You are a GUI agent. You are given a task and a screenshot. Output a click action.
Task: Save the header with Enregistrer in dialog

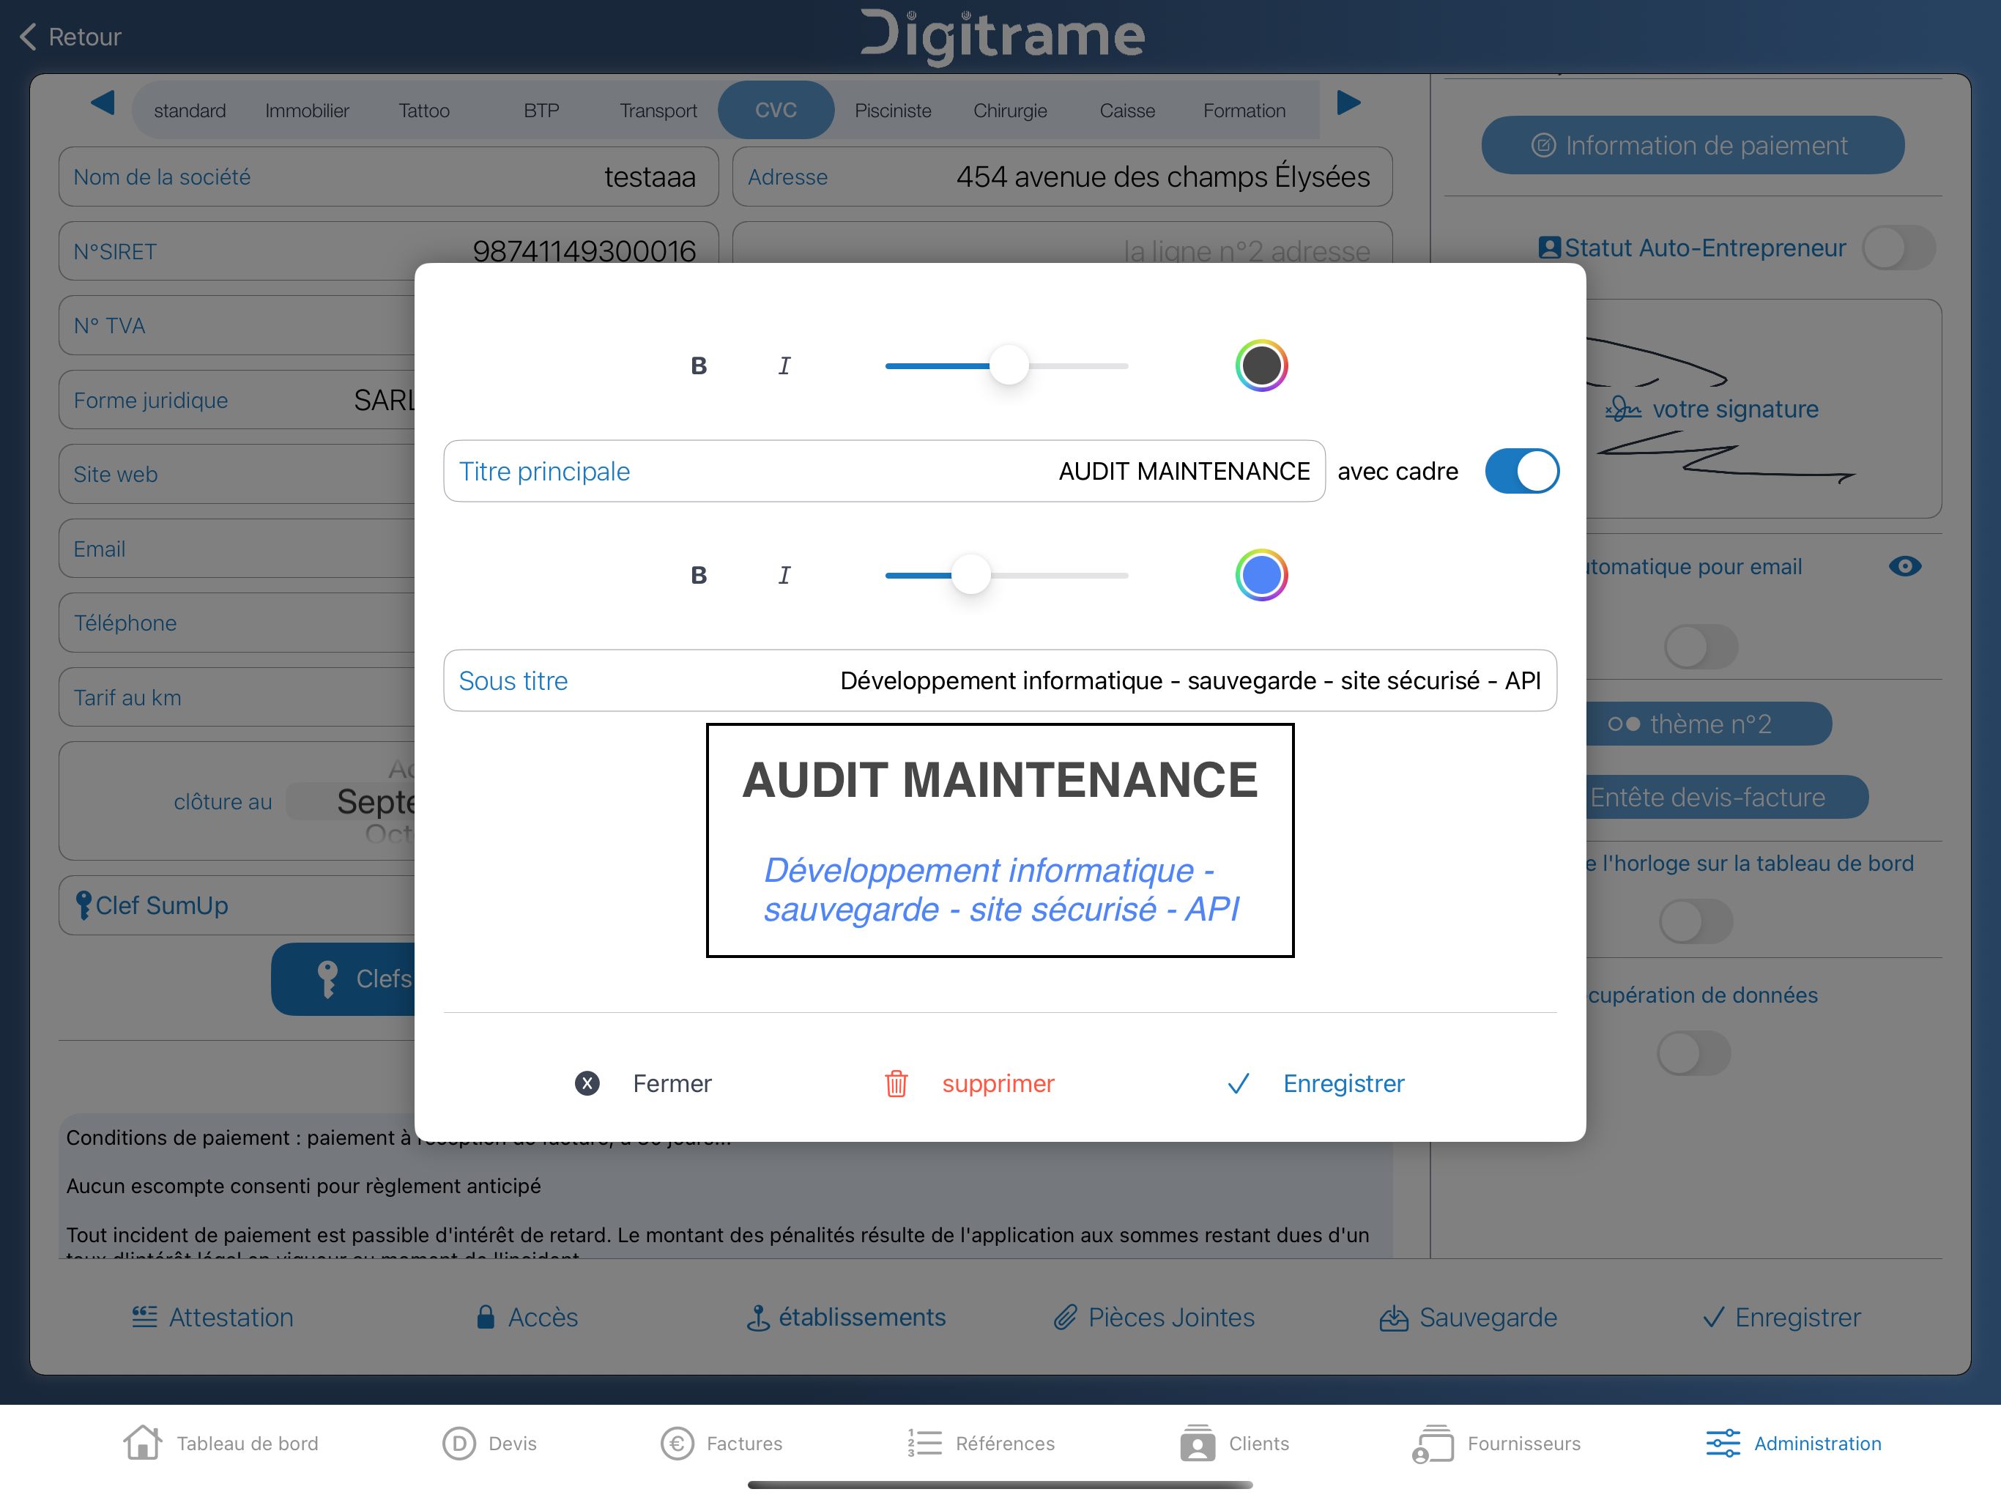pyautogui.click(x=1343, y=1083)
